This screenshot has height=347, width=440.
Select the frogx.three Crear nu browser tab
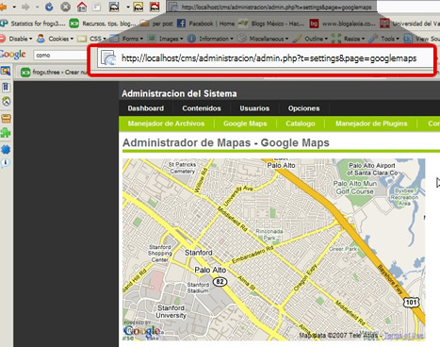(x=54, y=73)
